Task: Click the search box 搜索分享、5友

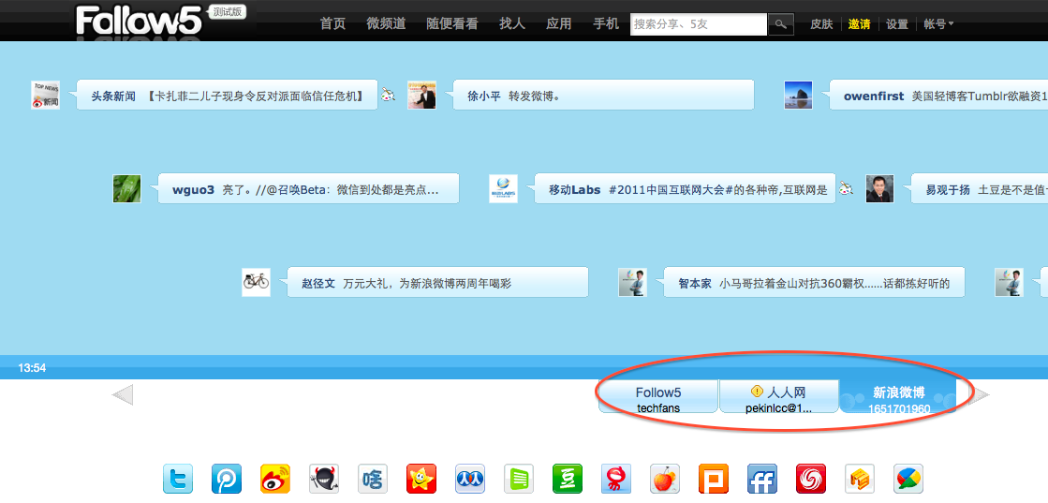Action: (x=699, y=24)
